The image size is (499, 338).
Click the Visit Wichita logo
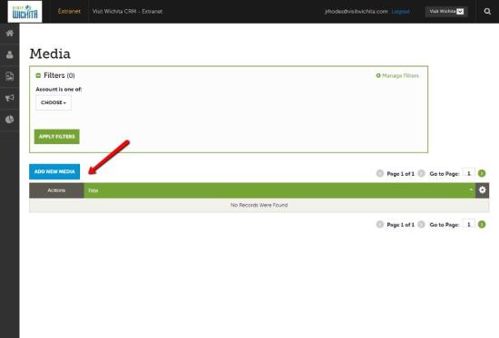(x=24, y=12)
